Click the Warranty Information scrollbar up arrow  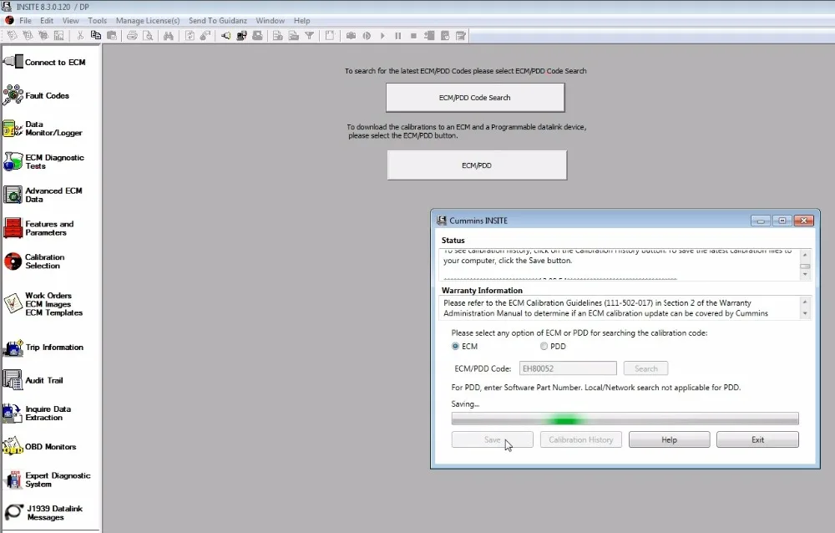point(805,302)
